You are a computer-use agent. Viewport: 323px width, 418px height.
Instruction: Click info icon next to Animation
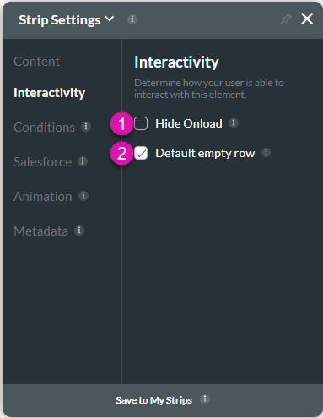coord(83,196)
